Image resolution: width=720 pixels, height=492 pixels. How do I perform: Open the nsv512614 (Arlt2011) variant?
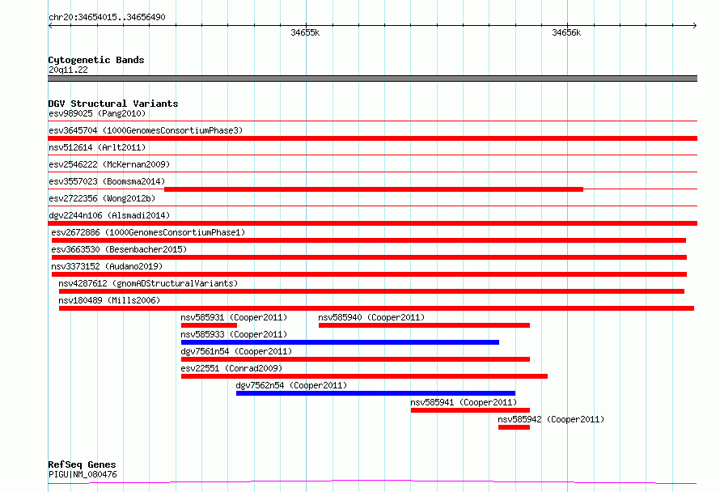point(97,147)
